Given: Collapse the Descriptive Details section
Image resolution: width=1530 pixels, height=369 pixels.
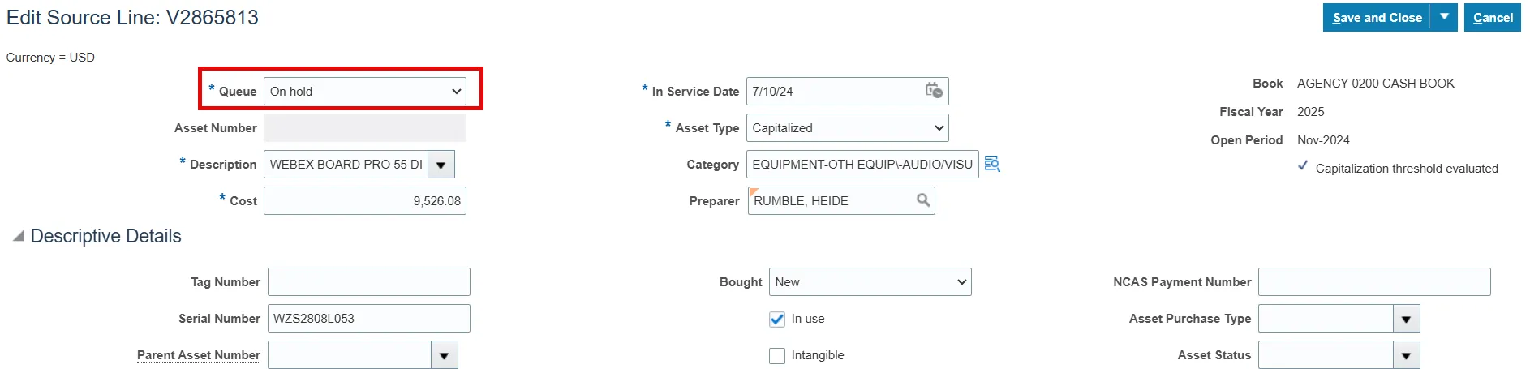Looking at the screenshot, I should point(18,236).
